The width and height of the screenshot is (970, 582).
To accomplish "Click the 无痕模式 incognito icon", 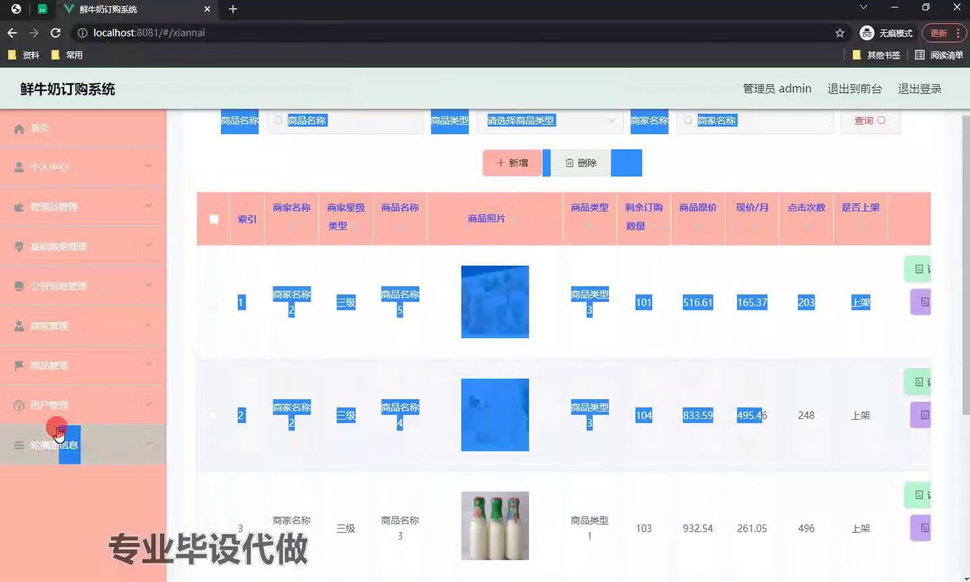I will [867, 33].
